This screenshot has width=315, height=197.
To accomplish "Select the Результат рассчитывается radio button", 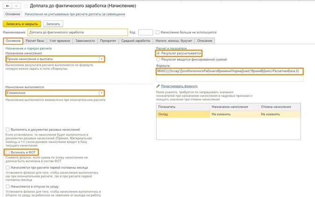I will (158, 54).
